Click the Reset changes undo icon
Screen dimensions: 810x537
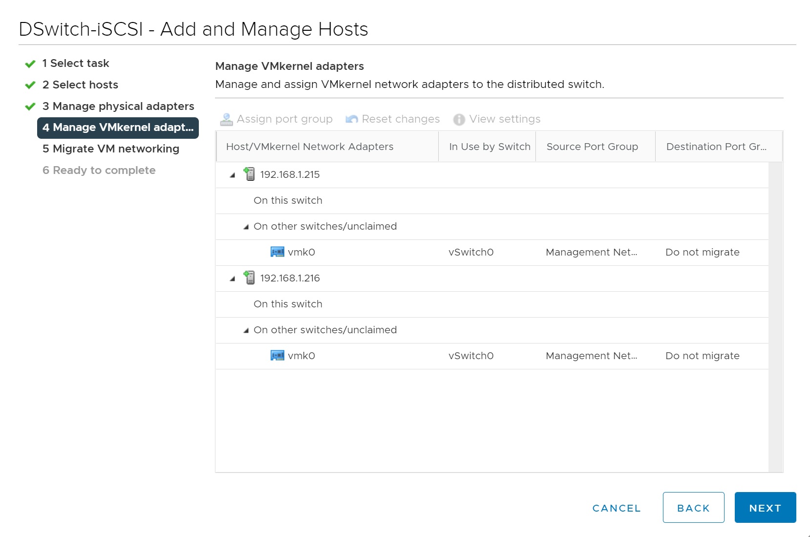[x=351, y=119]
